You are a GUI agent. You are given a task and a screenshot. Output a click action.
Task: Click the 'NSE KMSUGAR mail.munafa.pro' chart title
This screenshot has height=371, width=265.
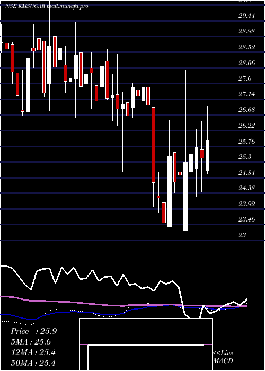[47, 6]
